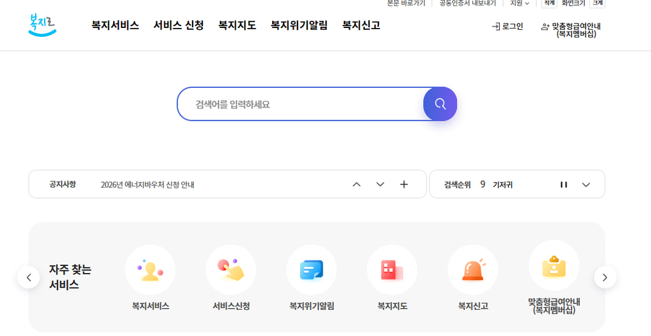Open the 복지지도 shortcut icon
Screen dimensions: 651x336
point(392,270)
